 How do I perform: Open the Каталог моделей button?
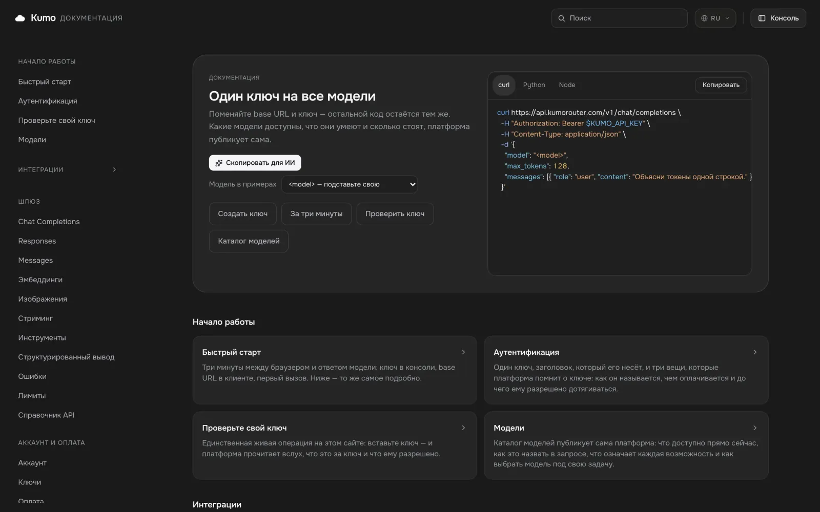249,241
